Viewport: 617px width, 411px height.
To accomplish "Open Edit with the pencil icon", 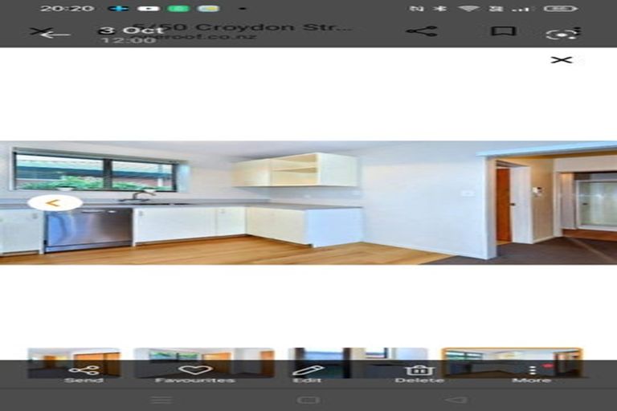I will (307, 372).
